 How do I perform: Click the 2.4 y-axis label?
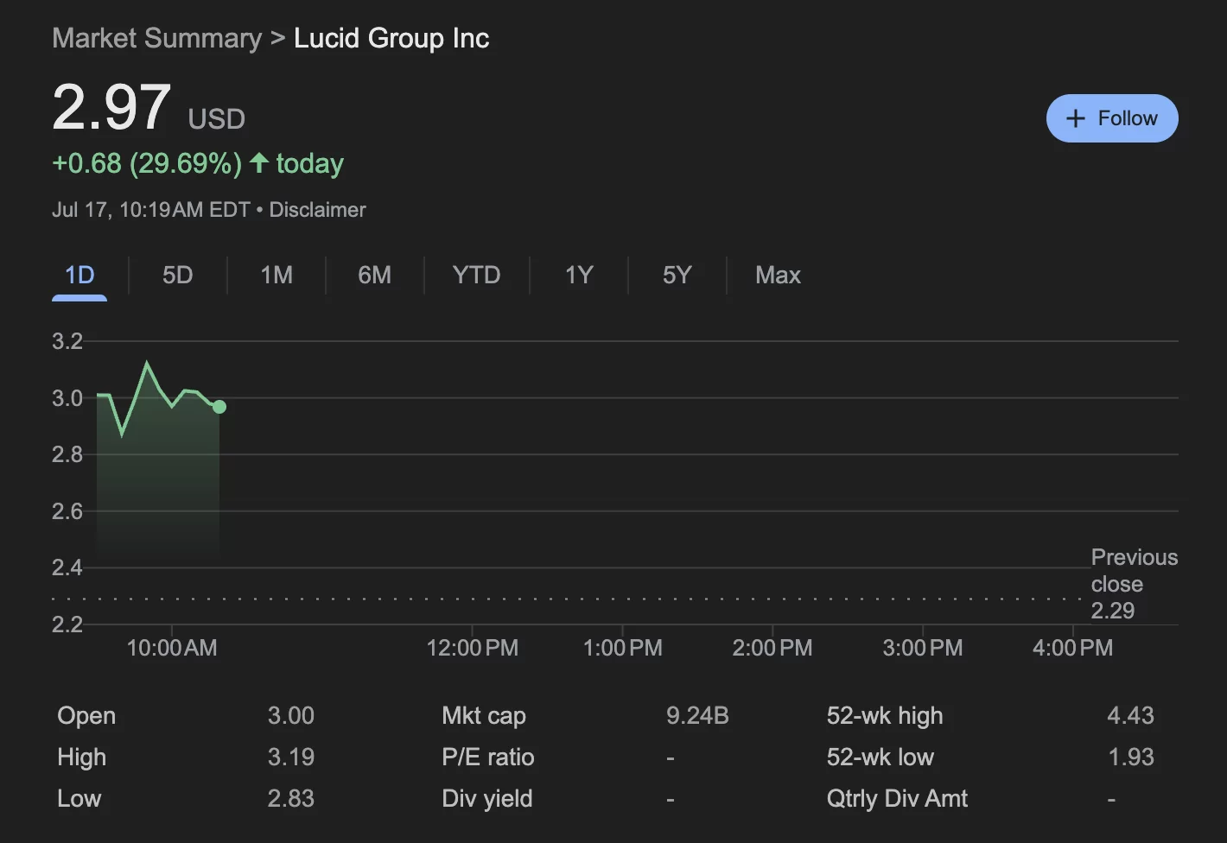click(67, 567)
